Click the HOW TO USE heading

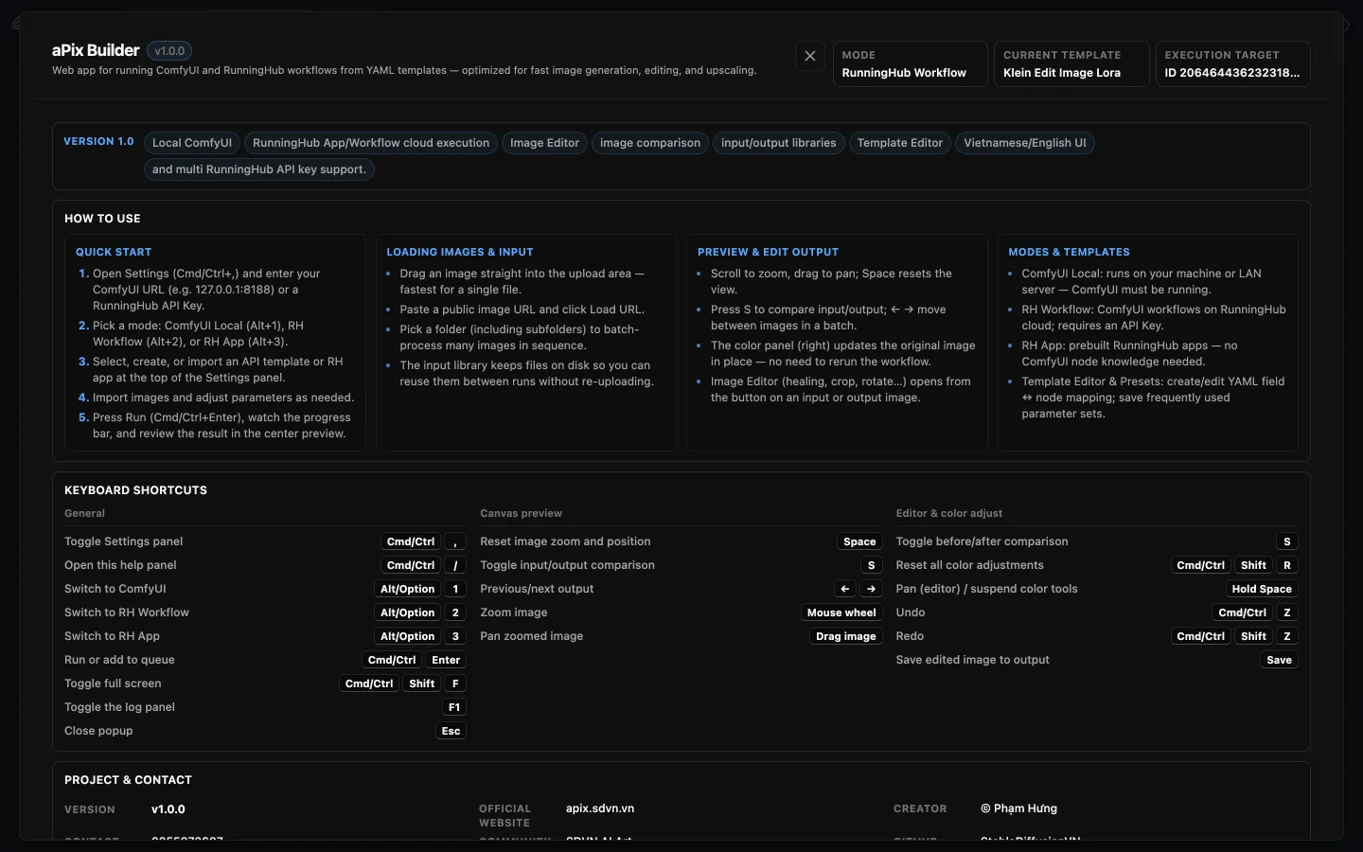click(x=102, y=219)
